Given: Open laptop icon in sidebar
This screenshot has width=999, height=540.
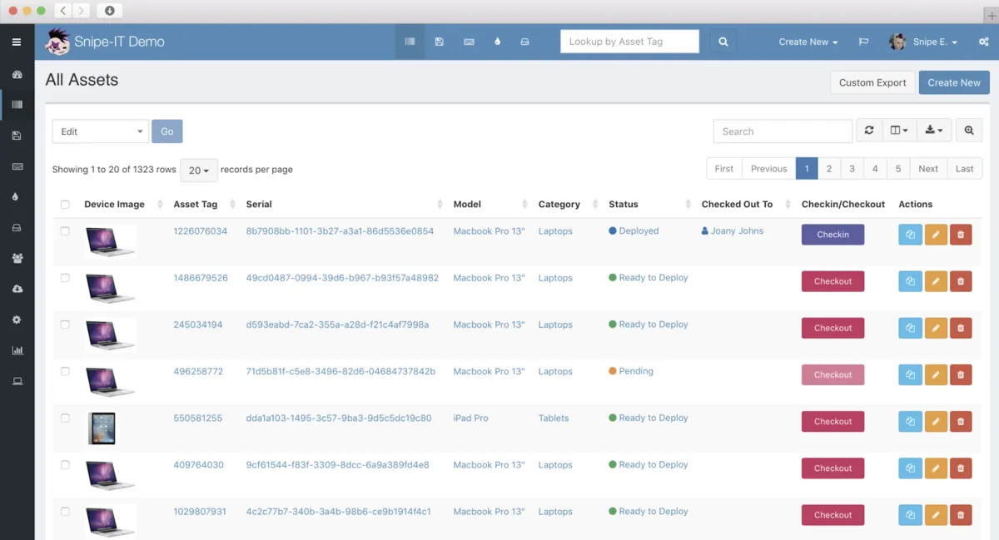Looking at the screenshot, I should tap(17, 381).
